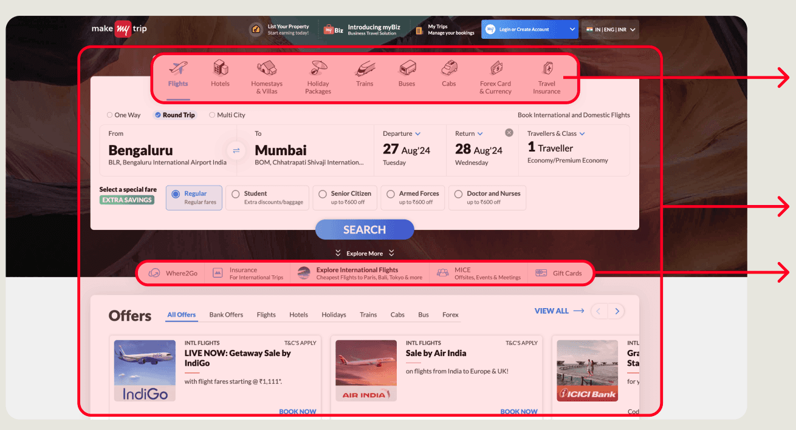Choose Armed Forces fare

point(414,198)
